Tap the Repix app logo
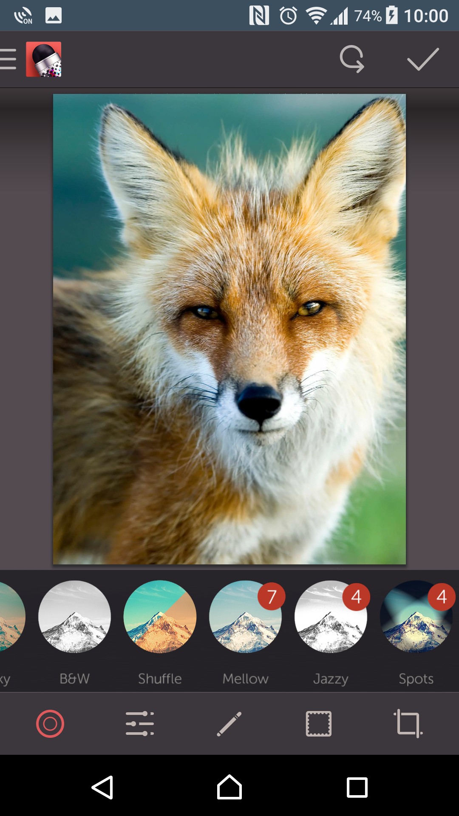 44,59
